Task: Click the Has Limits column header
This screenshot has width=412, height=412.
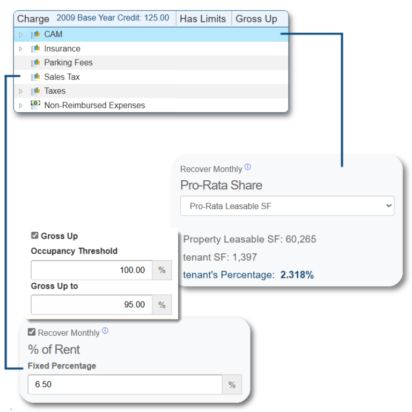Action: pyautogui.click(x=203, y=19)
